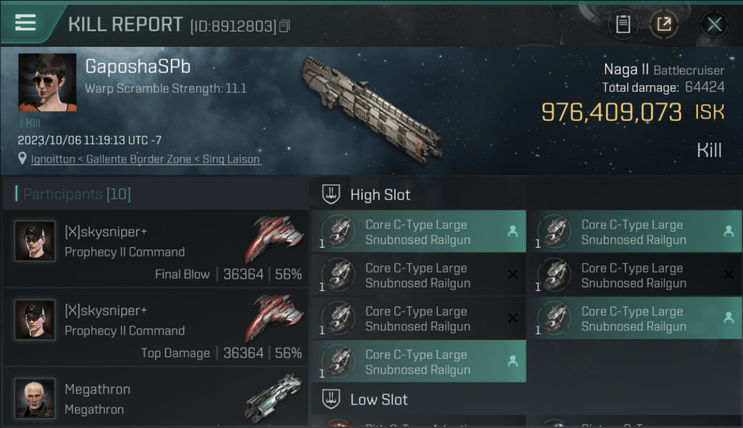Click the clipboard report icon
The image size is (743, 428).
pos(623,24)
